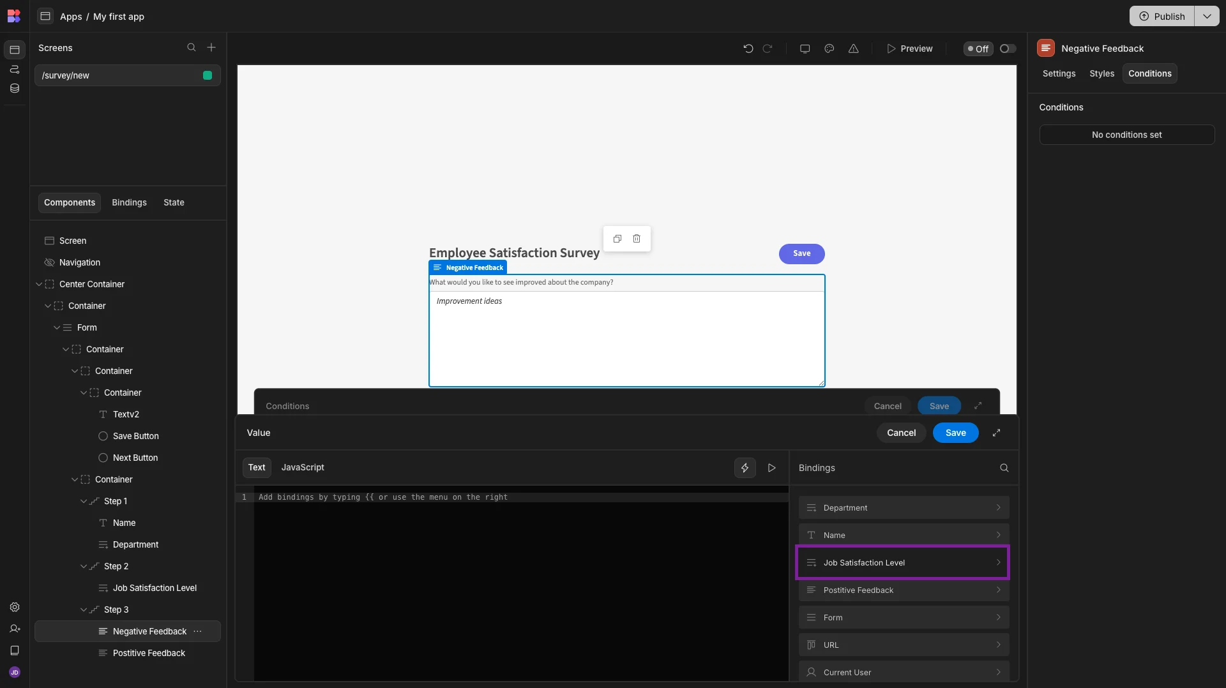Select Textv2 in component tree
Screen dimensions: 1226x688
click(128, 414)
